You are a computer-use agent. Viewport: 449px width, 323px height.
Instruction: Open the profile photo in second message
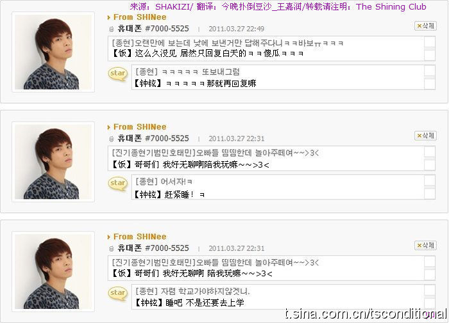click(53, 162)
